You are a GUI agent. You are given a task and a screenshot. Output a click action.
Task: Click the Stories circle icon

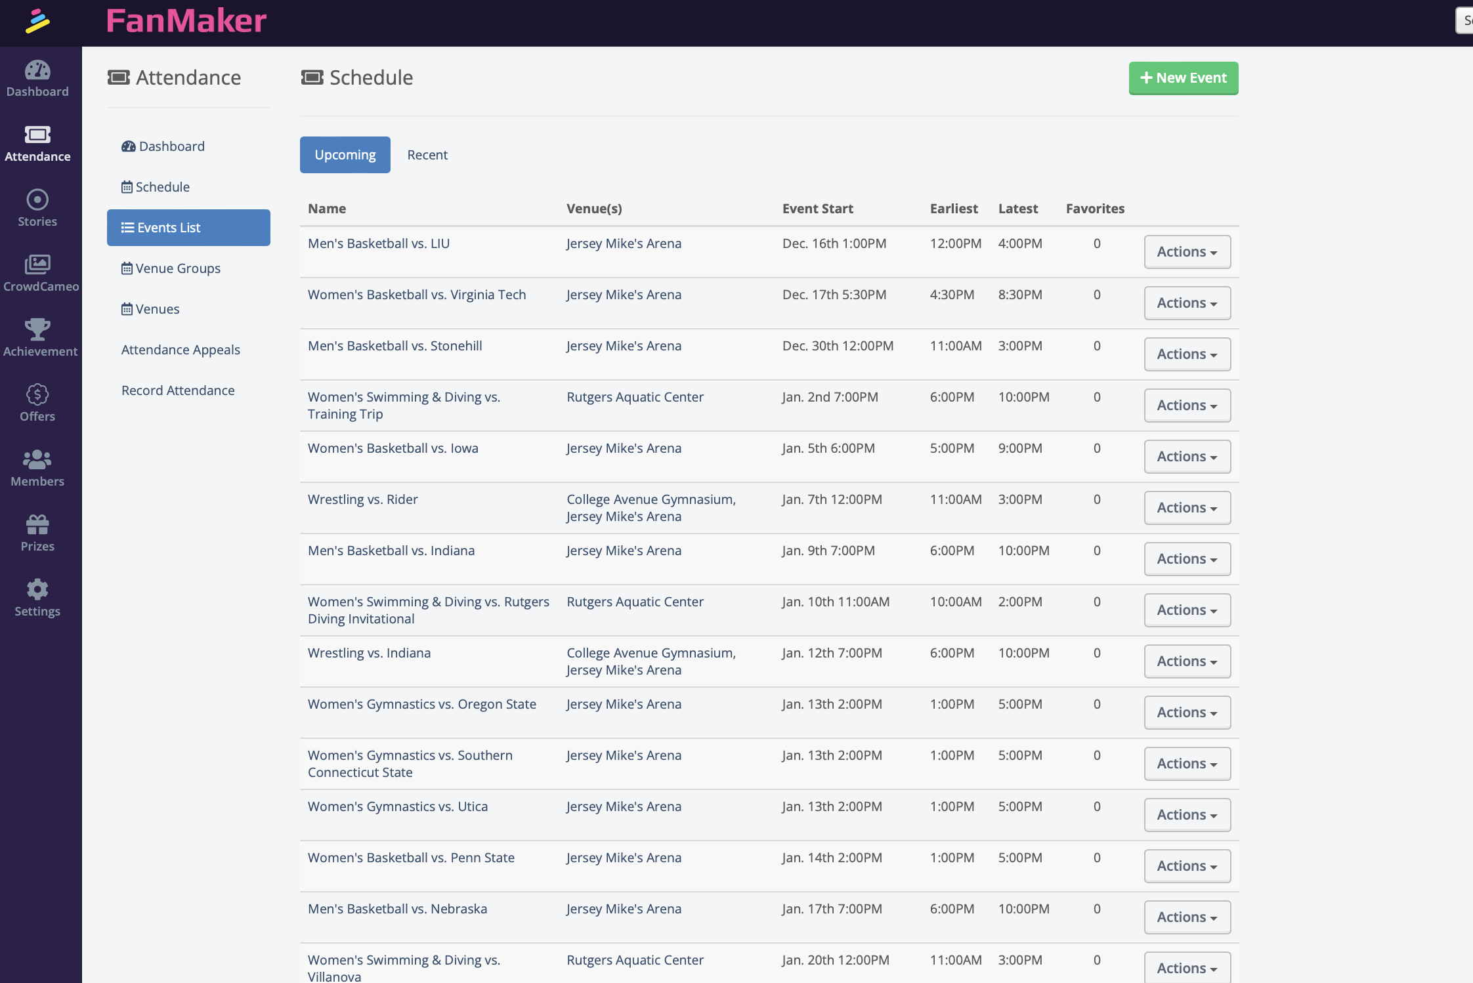(37, 199)
